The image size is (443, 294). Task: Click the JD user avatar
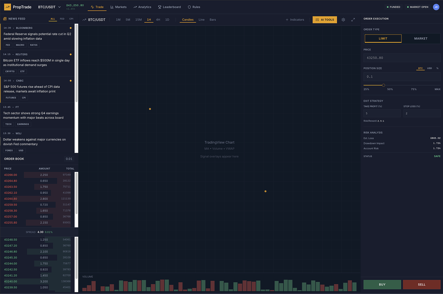pos(436,7)
